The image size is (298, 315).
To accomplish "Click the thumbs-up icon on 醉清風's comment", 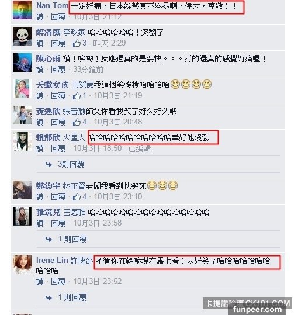I will [x=77, y=43].
